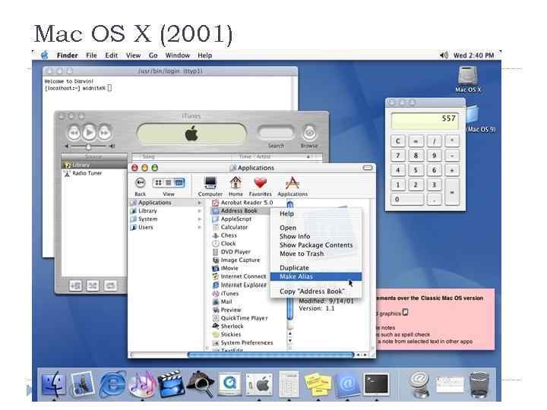The height and width of the screenshot is (410, 547).
Task: Choose Make Alias from context menu
Action: pos(316,276)
